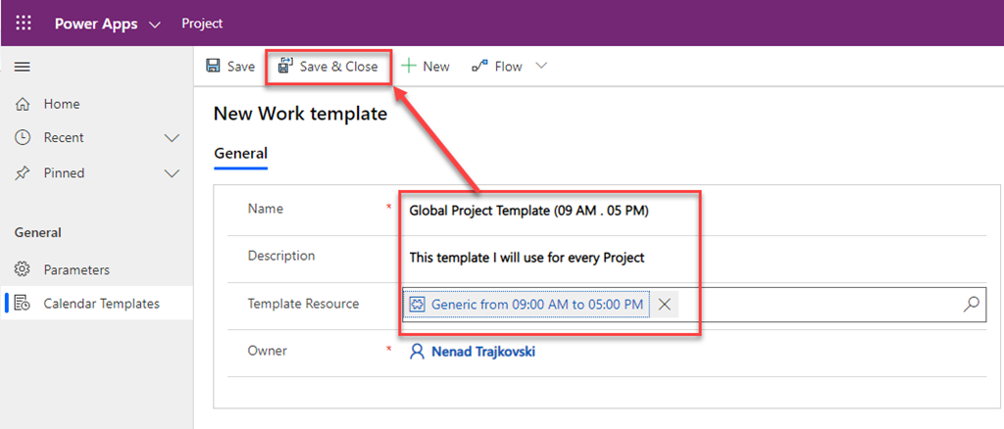Collapse the hamburger navigation menu

coord(23,67)
